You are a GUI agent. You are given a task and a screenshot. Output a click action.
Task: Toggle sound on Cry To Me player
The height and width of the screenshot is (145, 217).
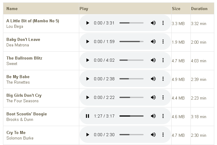coord(153,135)
